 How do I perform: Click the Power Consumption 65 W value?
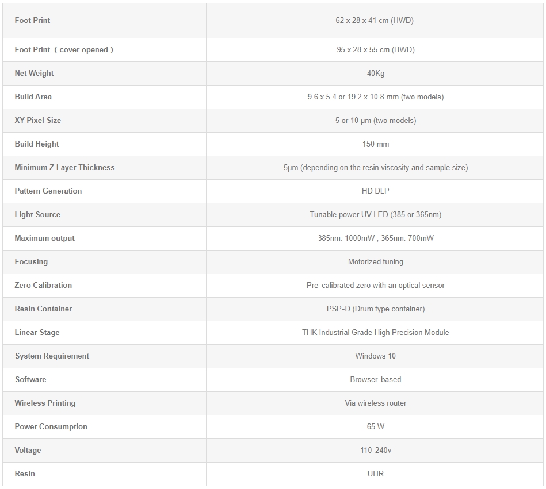click(375, 426)
